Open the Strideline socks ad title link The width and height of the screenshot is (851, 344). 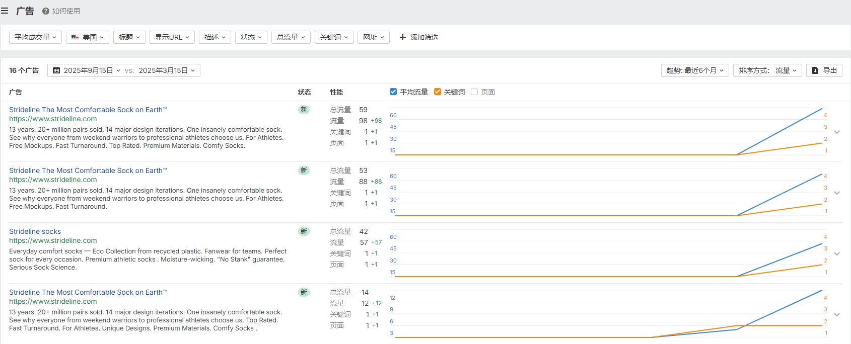[x=35, y=231]
